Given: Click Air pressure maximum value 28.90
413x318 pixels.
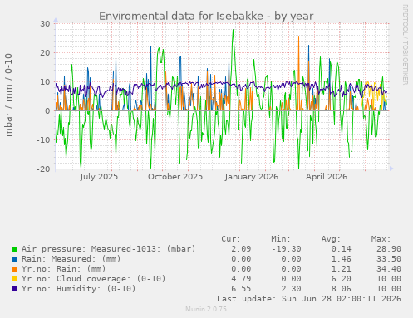Looking at the screenshot, I should pyautogui.click(x=389, y=249).
